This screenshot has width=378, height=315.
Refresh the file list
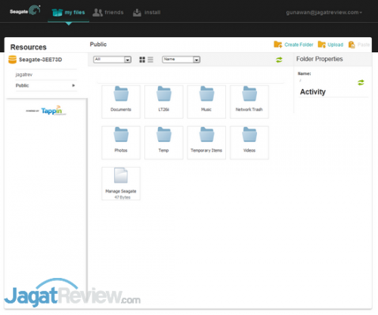[279, 60]
